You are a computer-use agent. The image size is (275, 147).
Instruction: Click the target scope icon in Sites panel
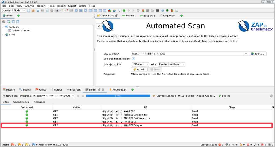[3, 22]
